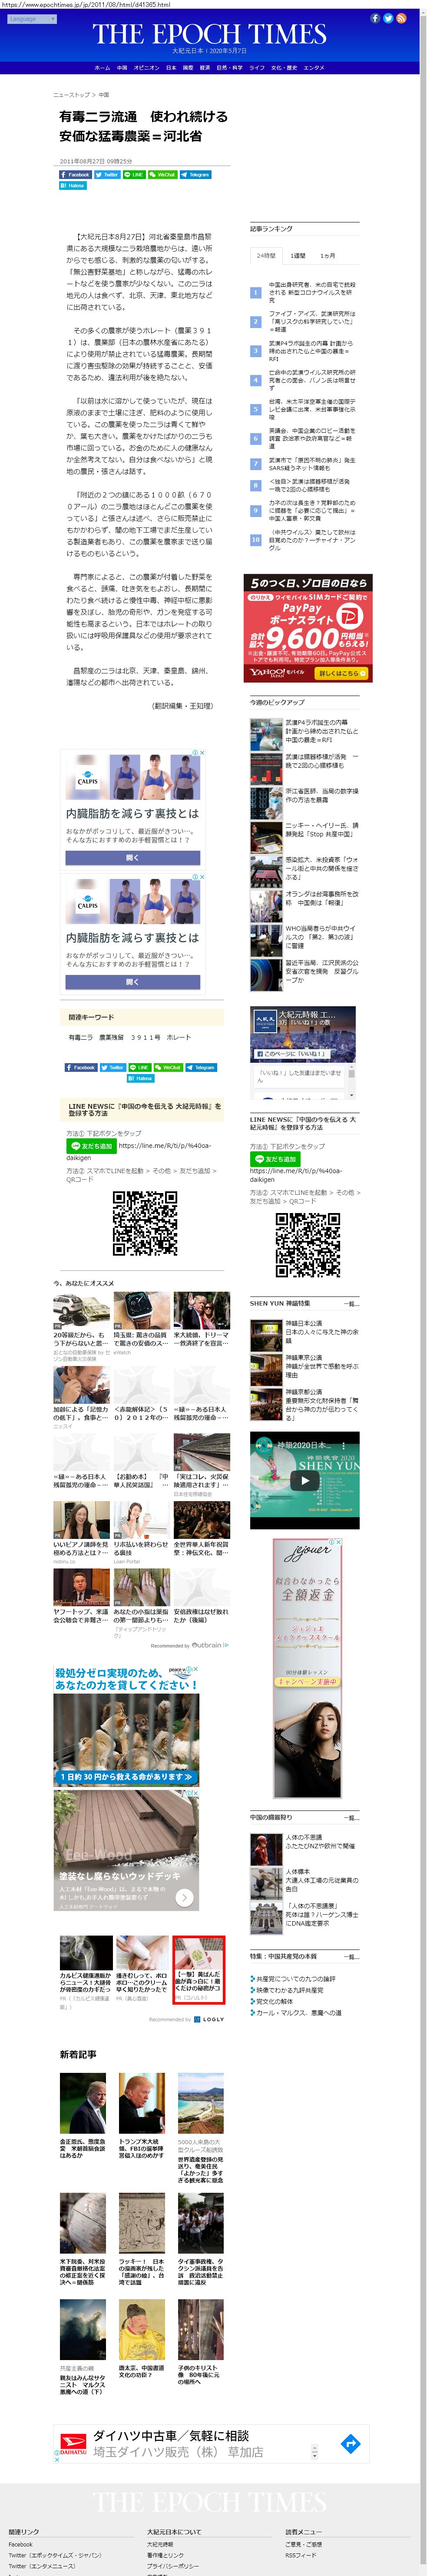The width and height of the screenshot is (427, 2576).
Task: Share the article via LINE button under headline
Action: pos(134,174)
